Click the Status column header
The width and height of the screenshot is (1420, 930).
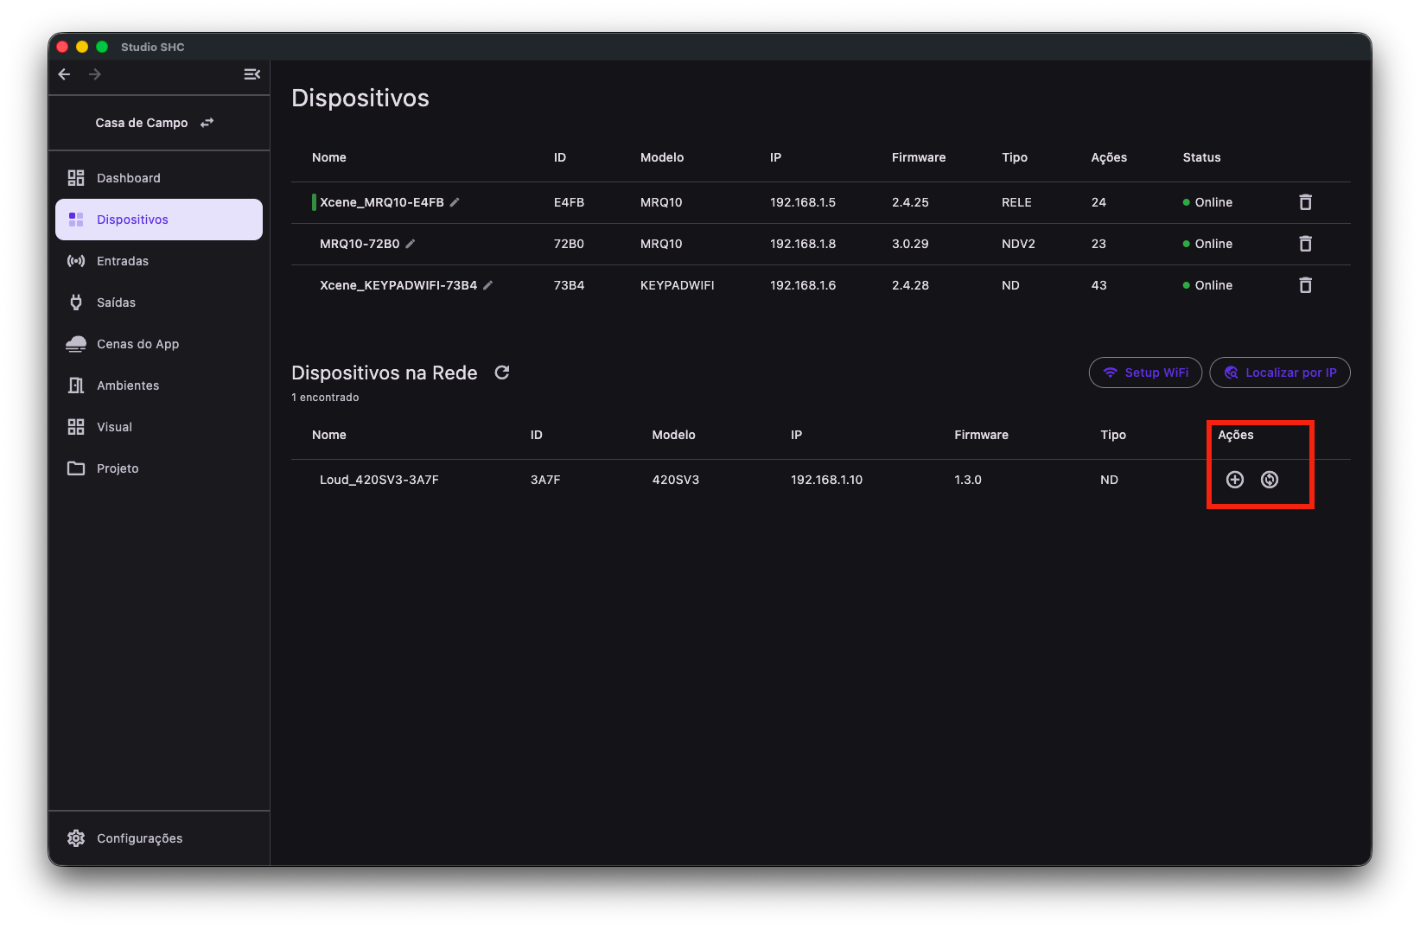[x=1202, y=157]
